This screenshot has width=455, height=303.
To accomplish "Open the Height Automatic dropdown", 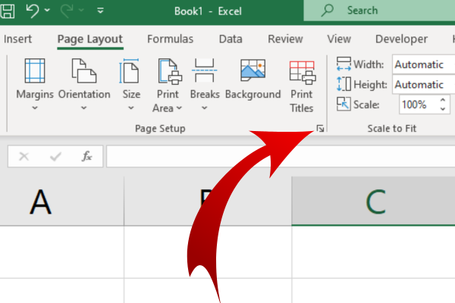I will pos(423,84).
